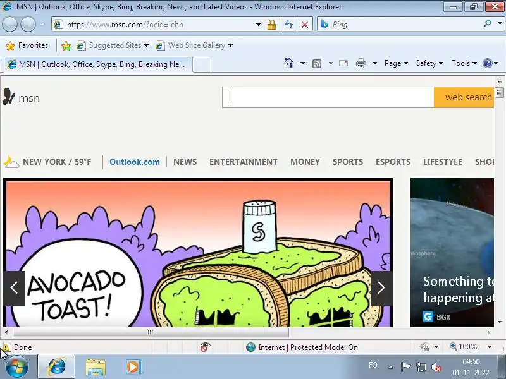Click Internet Protected Mode status zone

pyautogui.click(x=302, y=347)
